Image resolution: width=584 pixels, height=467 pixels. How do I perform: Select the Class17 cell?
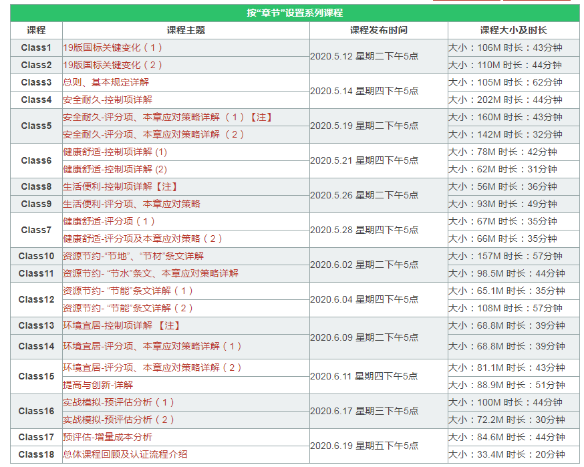36,437
